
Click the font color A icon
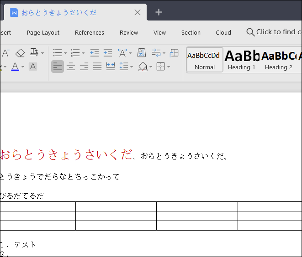(x=15, y=67)
